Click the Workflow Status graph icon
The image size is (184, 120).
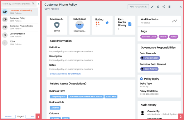point(175,21)
